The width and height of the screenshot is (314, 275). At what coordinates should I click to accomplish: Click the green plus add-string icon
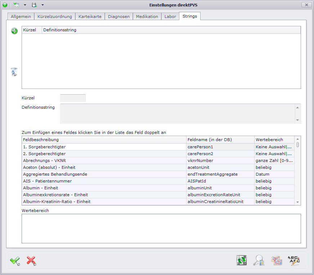[x=14, y=31]
